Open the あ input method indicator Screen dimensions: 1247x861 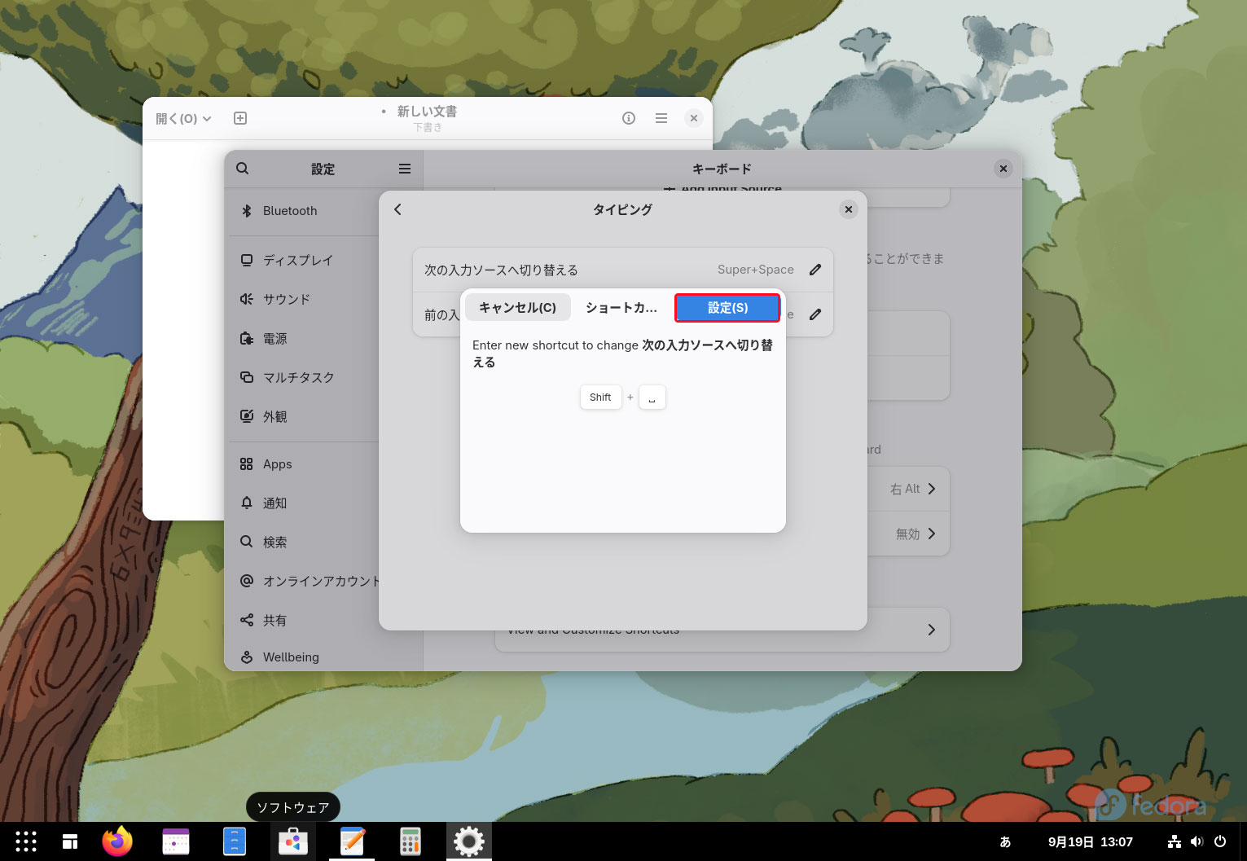1005,842
